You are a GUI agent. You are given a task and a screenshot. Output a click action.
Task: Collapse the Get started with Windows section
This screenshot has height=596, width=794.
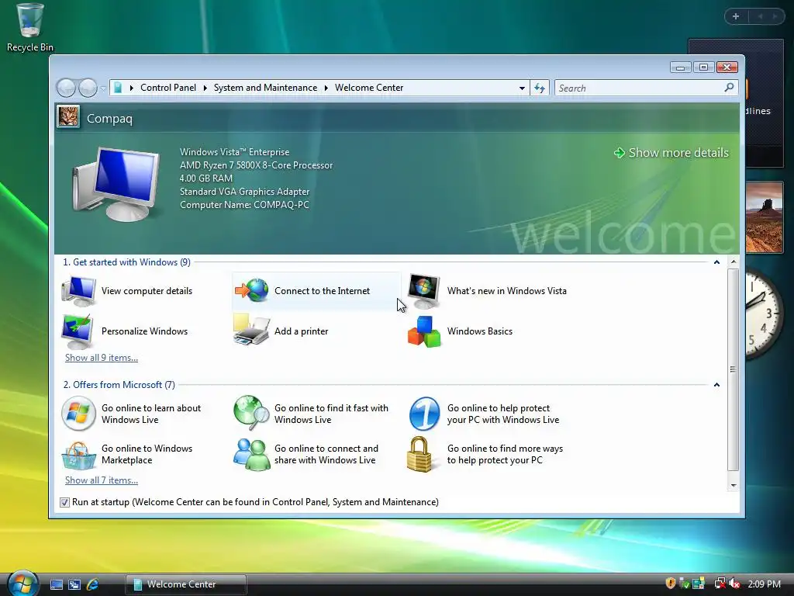[716, 262]
